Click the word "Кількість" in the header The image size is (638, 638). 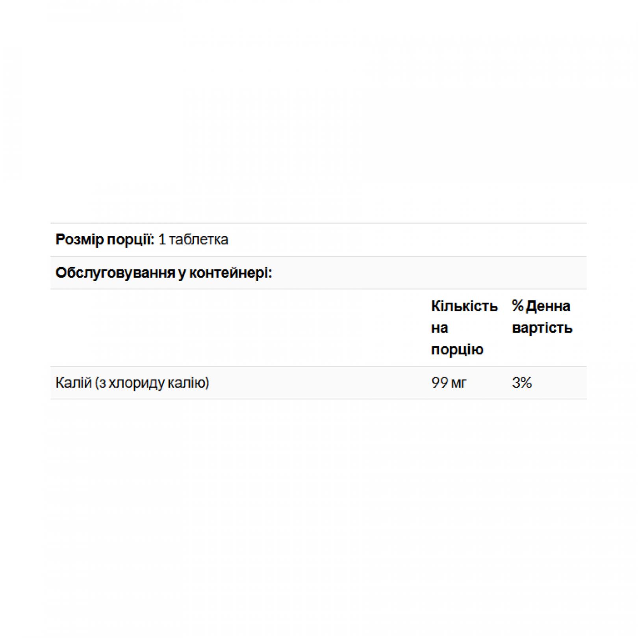pyautogui.click(x=464, y=306)
